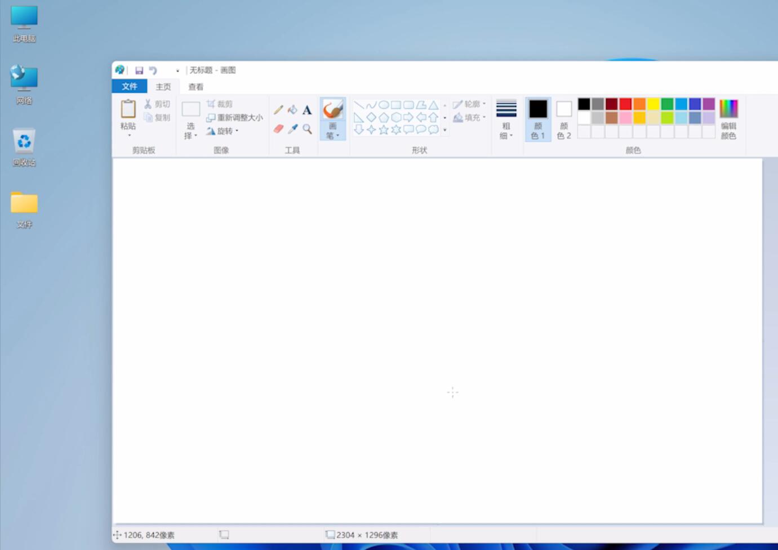Image resolution: width=778 pixels, height=550 pixels.
Task: Open the 填充 fill dropdown
Action: 469,118
